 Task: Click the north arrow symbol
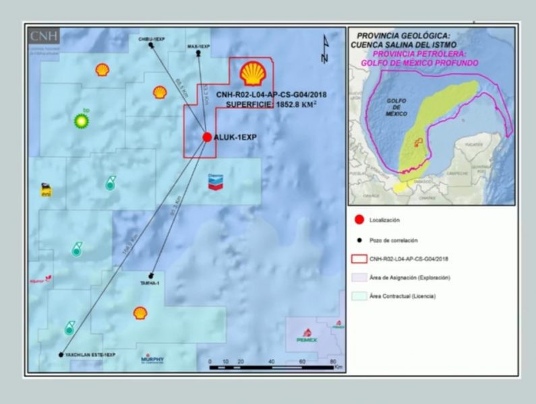325,49
